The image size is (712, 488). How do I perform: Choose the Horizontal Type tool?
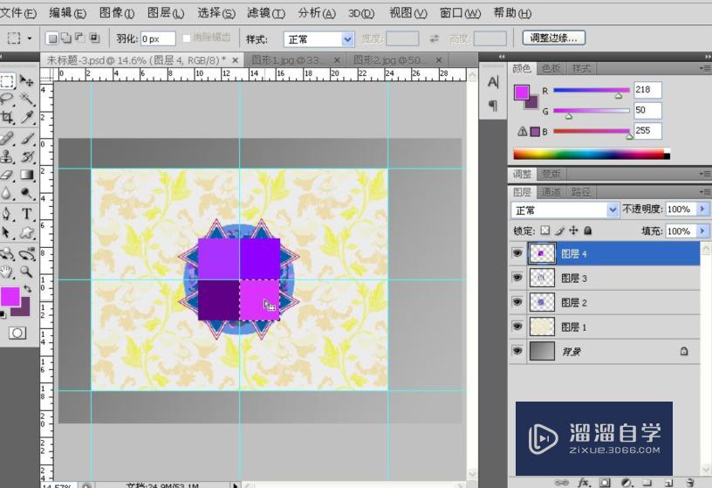click(27, 214)
